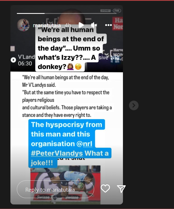Like the story with the heart icon

pyautogui.click(x=105, y=188)
